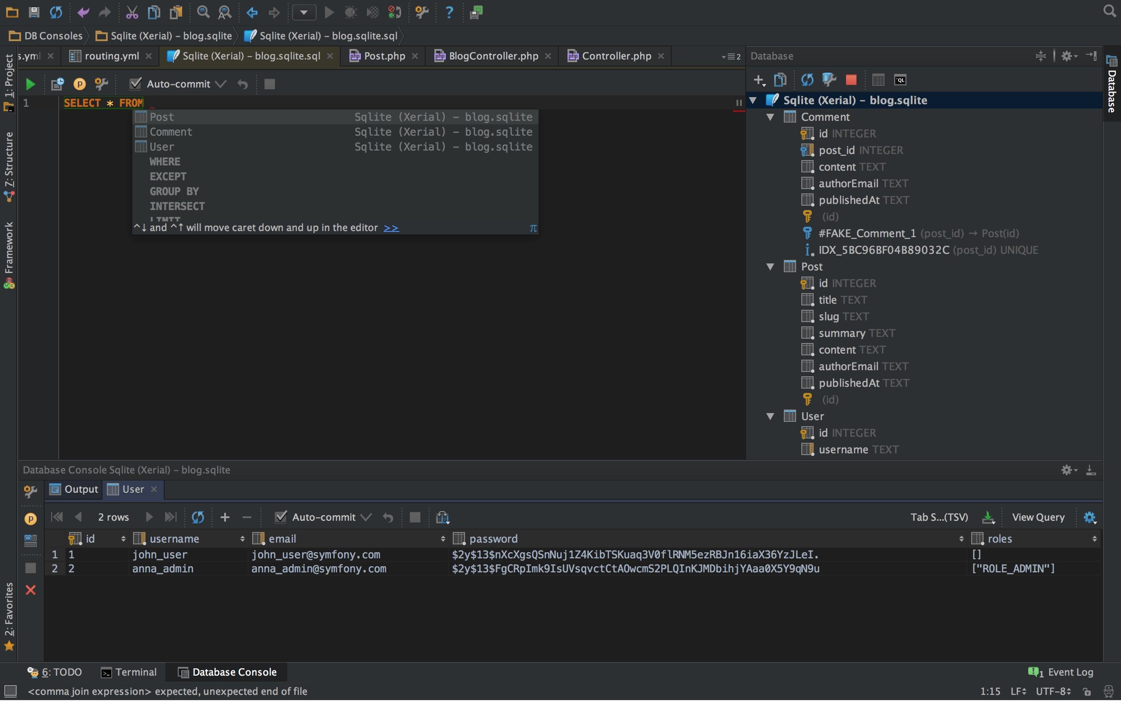Collapse the Comment table tree node
The width and height of the screenshot is (1121, 701).
click(770, 117)
